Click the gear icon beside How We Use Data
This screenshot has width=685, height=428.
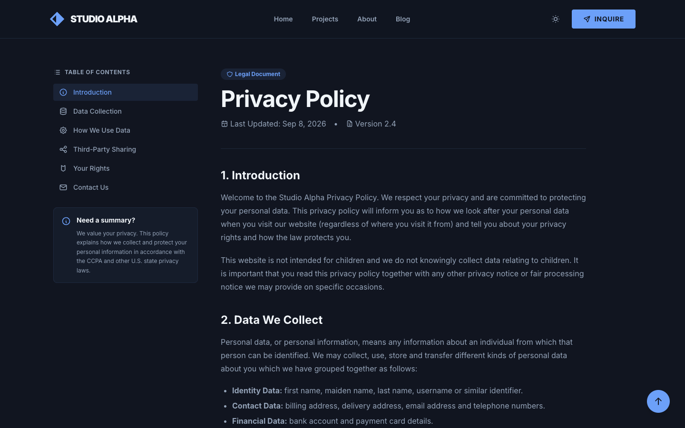point(63,130)
